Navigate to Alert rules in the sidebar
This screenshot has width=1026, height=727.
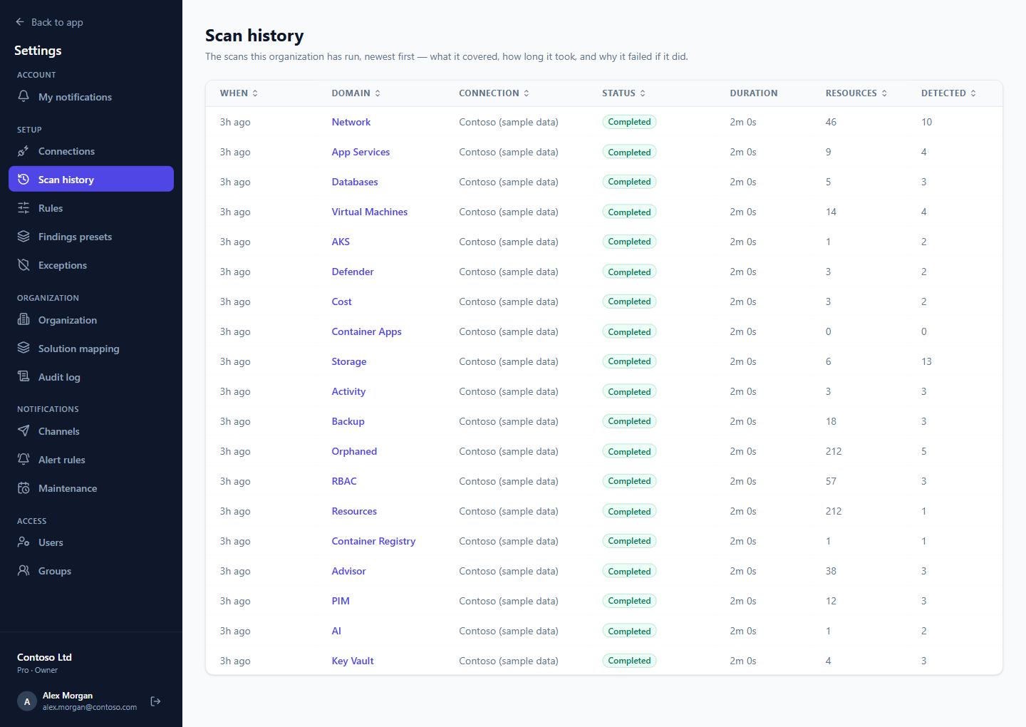point(91,460)
